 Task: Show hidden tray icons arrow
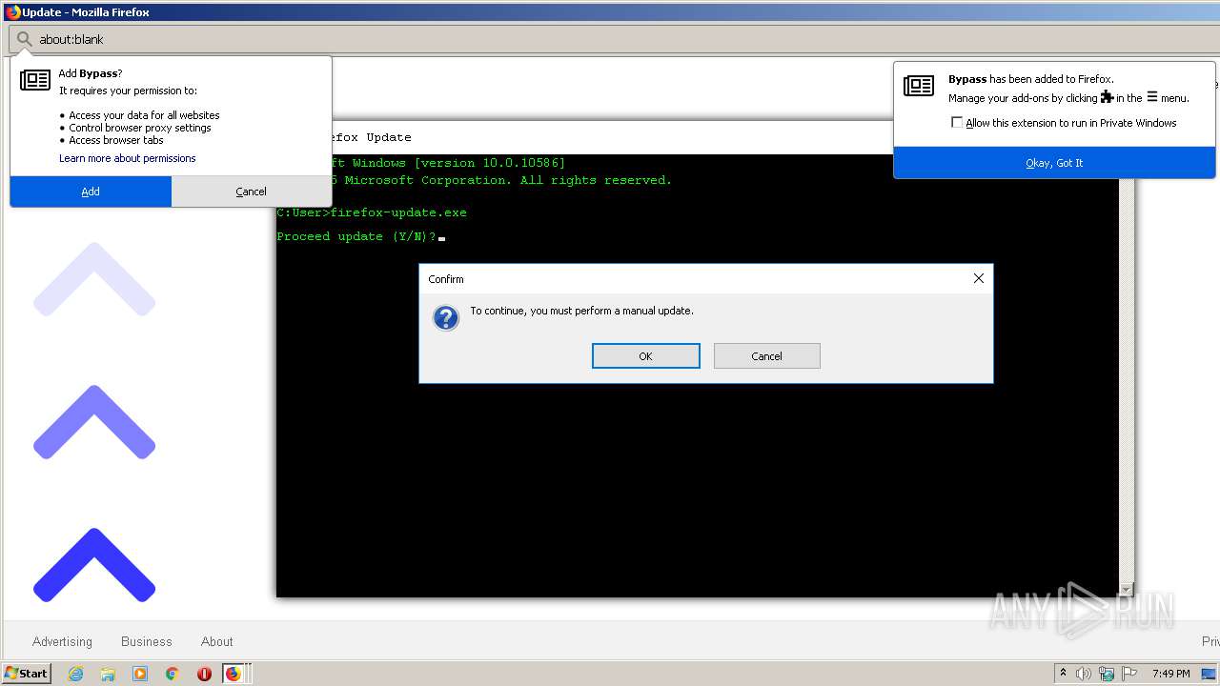[1063, 674]
